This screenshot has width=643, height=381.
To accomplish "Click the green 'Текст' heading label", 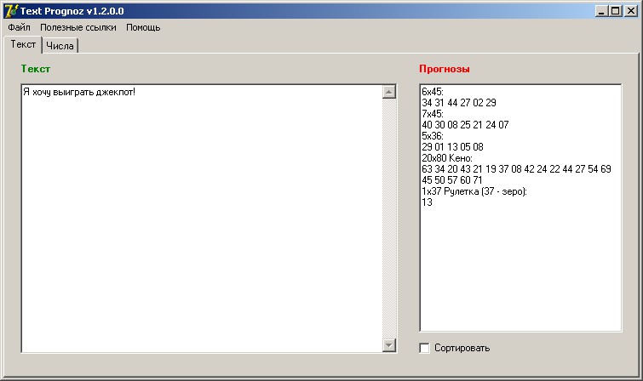I will coord(36,69).
